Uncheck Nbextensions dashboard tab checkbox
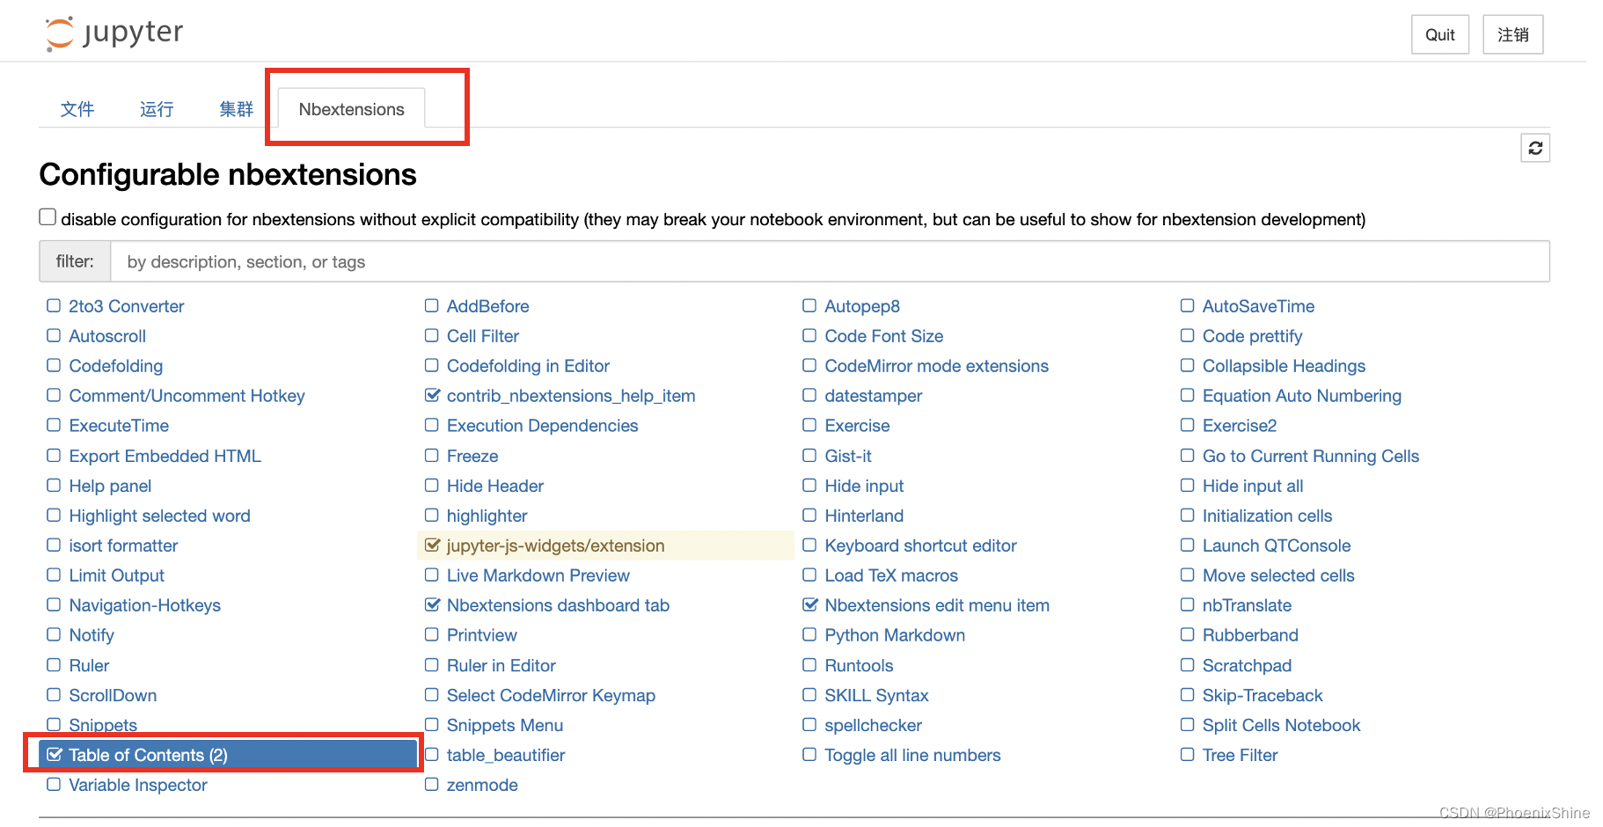 pyautogui.click(x=432, y=604)
